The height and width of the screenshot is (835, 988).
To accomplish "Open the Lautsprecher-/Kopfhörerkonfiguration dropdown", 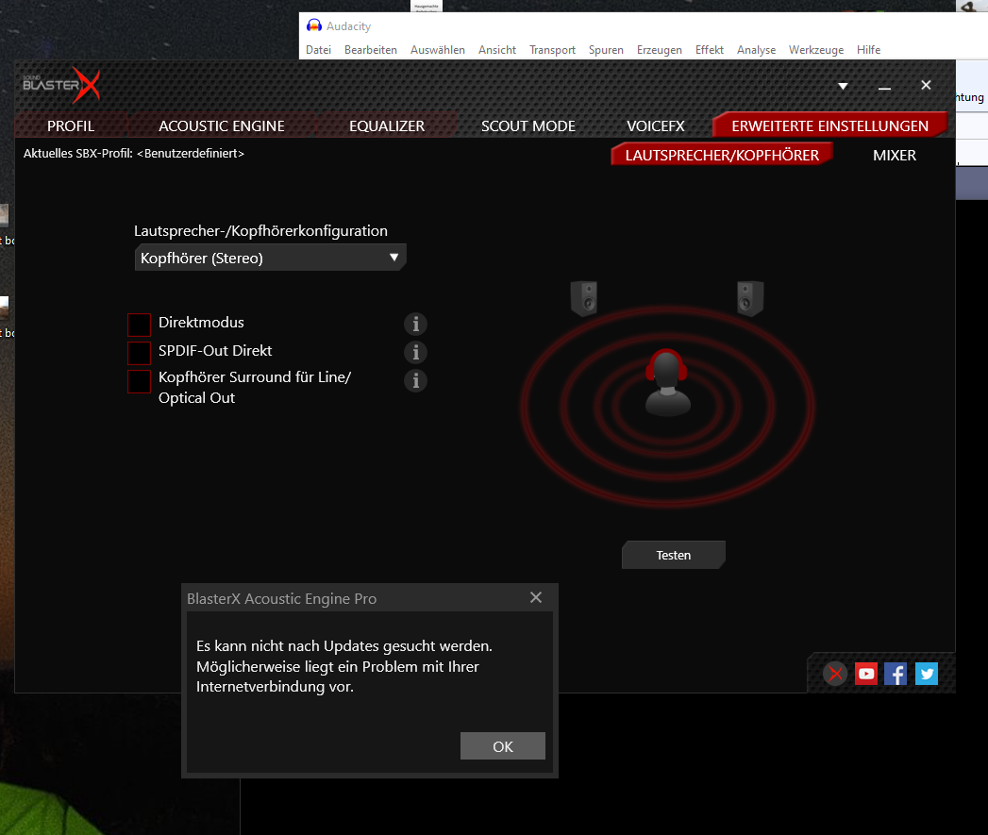I will [x=270, y=256].
